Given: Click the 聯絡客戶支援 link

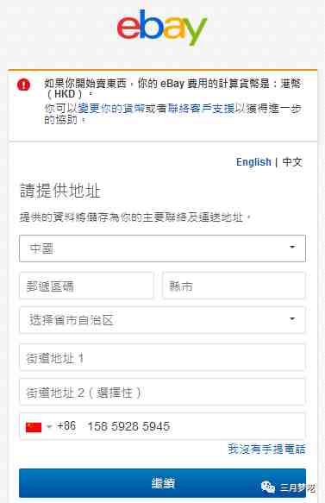Looking at the screenshot, I should click(201, 109).
